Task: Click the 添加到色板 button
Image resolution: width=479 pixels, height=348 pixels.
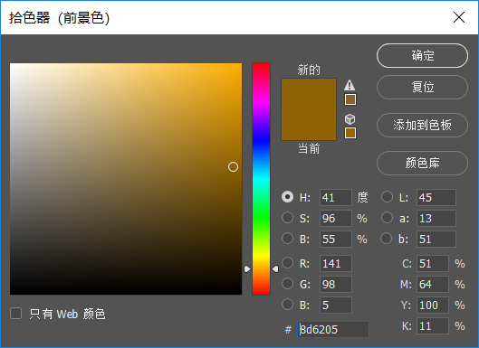Action: [422, 125]
